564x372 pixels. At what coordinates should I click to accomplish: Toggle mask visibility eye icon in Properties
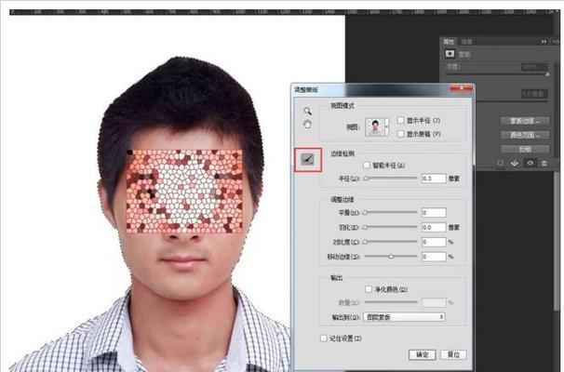(530, 163)
